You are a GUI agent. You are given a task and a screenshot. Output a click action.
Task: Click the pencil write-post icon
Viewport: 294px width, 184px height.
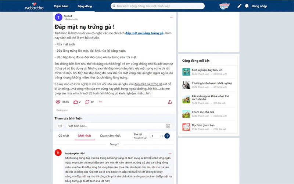click(240, 6)
